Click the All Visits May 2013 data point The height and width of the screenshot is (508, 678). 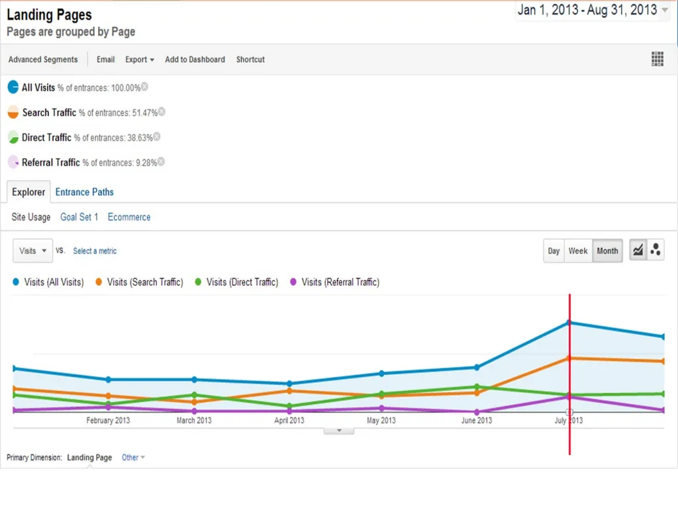click(381, 373)
